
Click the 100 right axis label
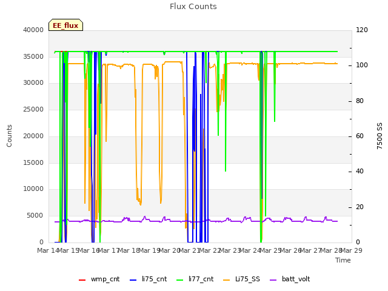point(362,65)
